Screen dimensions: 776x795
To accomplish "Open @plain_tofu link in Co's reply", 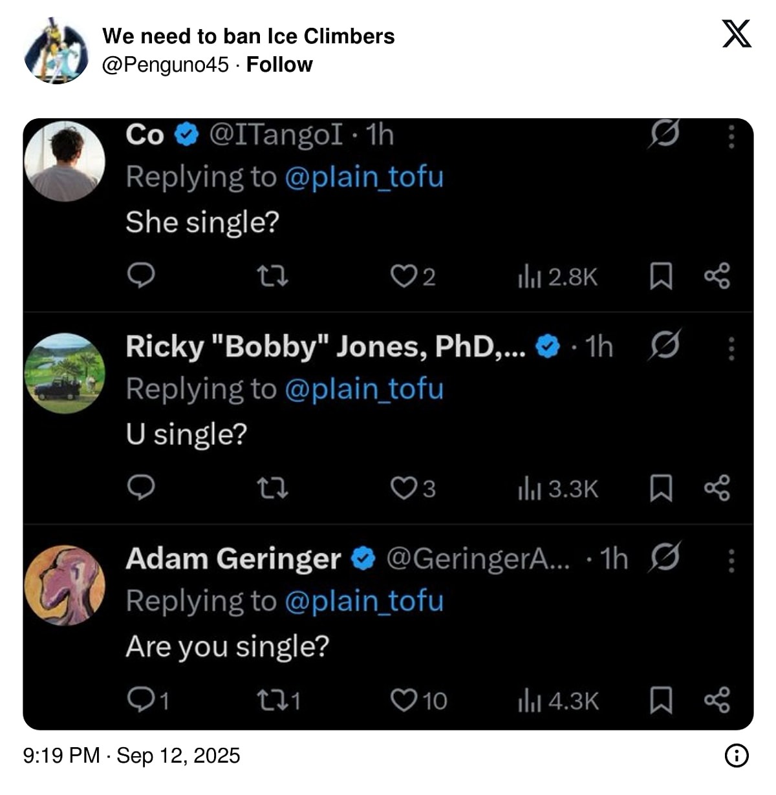I will [363, 177].
